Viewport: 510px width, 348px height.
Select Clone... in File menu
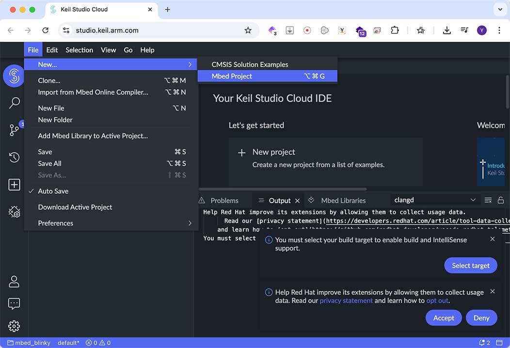tap(111, 80)
